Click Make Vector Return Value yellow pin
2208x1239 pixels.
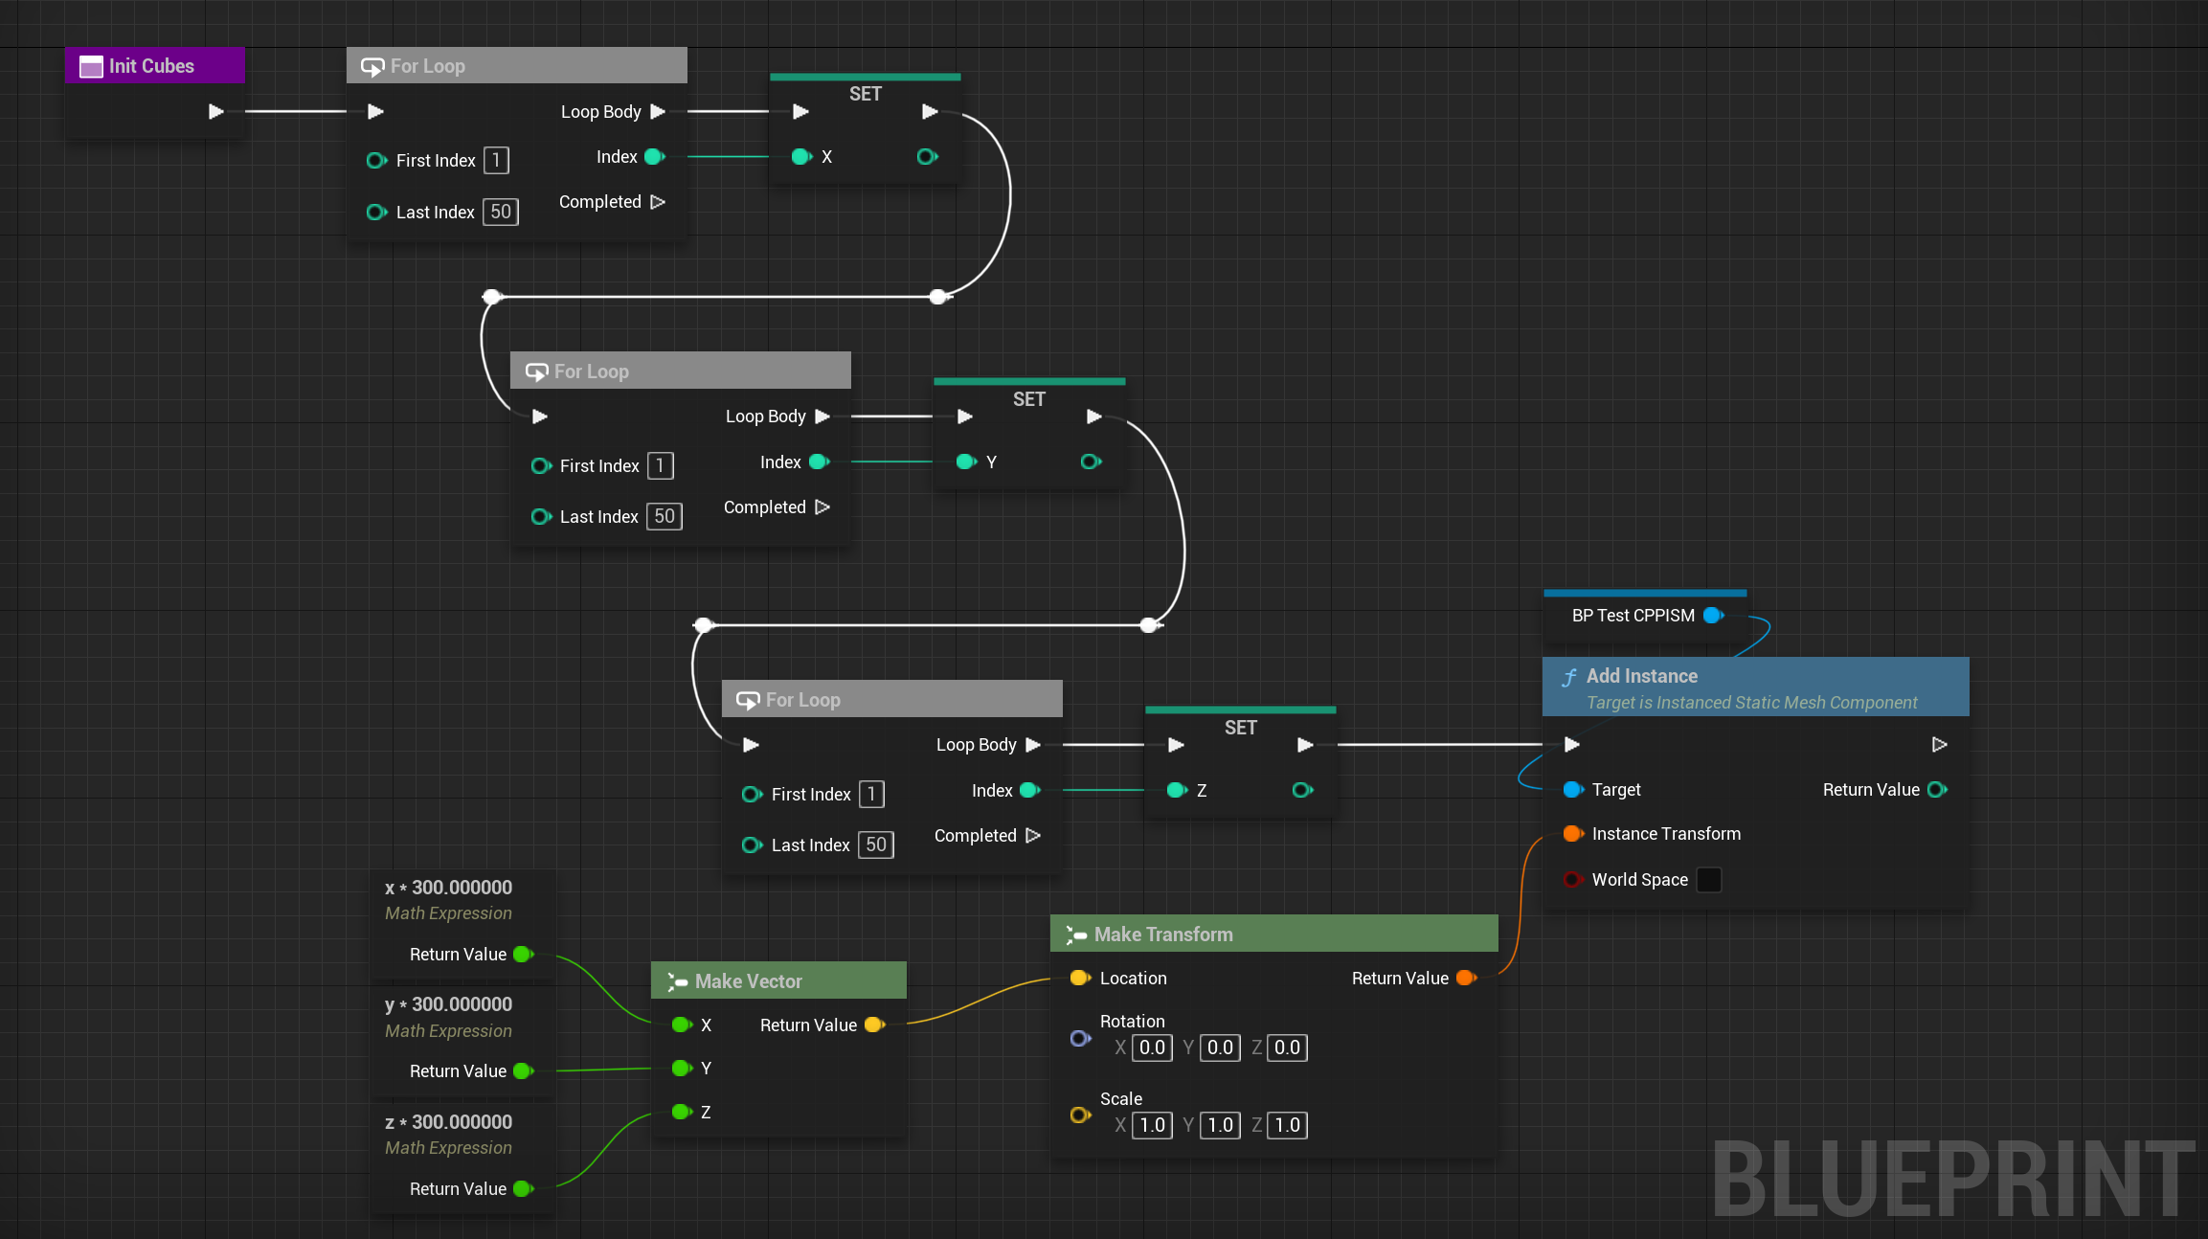click(873, 1025)
